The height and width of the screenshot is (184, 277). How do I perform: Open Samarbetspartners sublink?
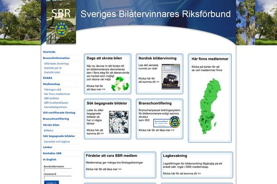pos(55,107)
